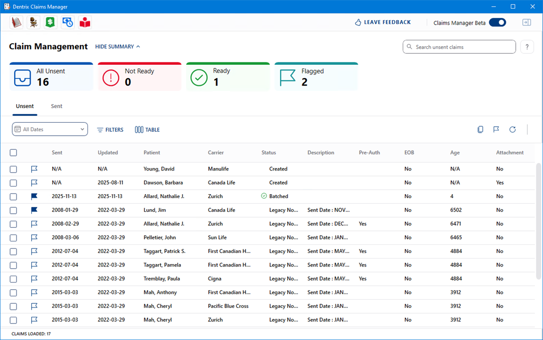Click the Search unsent claims field

(x=459, y=47)
